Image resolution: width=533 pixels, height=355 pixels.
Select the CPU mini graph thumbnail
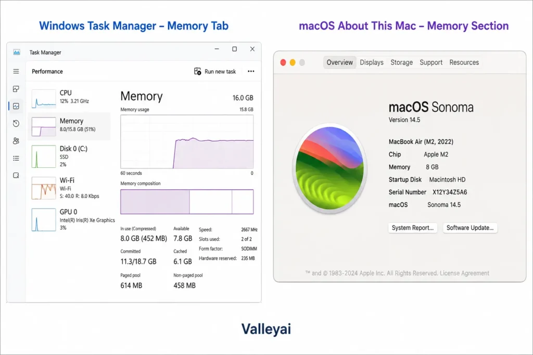click(x=44, y=98)
